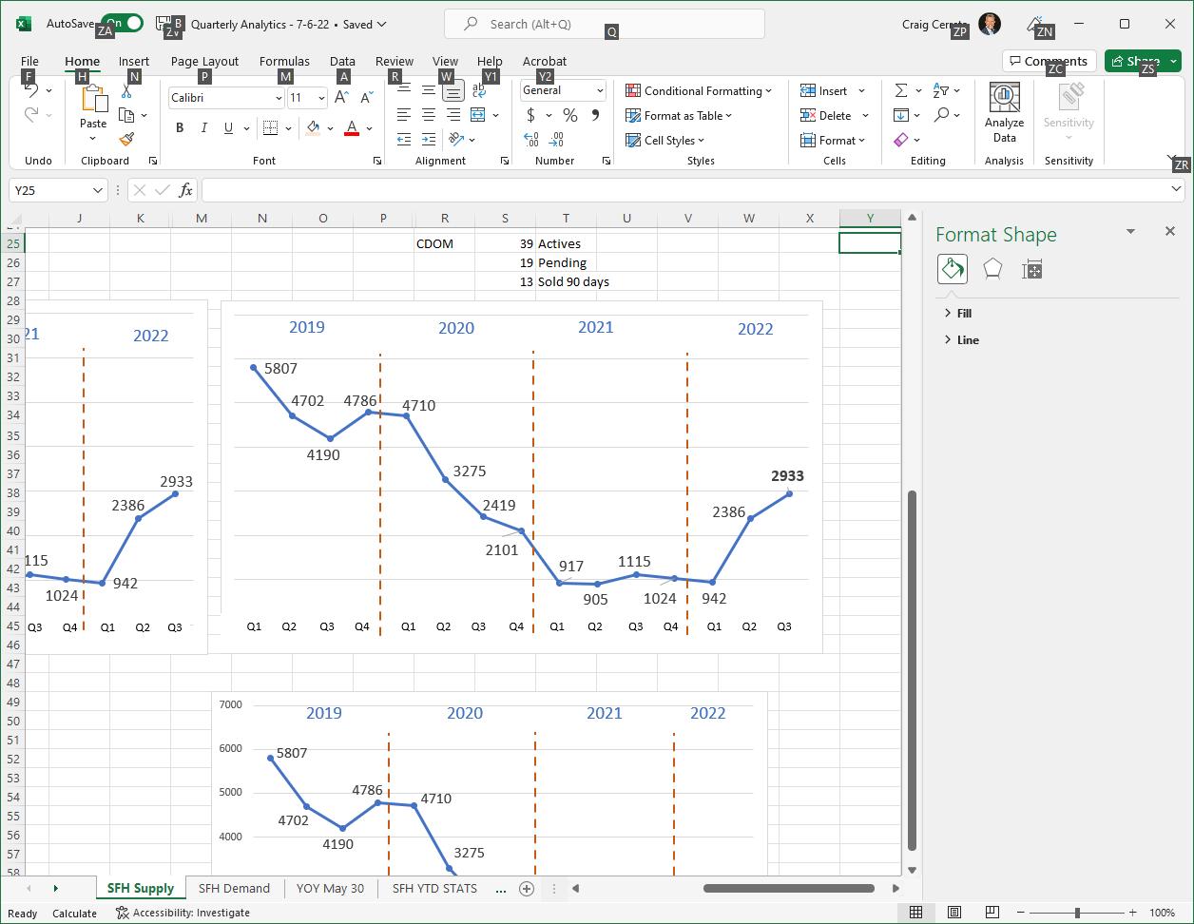The image size is (1194, 924).
Task: Click the Decrease Font Size icon
Action: point(367,97)
